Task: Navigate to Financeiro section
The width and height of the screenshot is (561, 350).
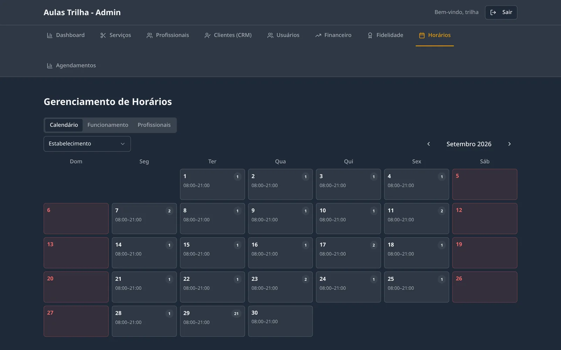Action: pos(333,35)
